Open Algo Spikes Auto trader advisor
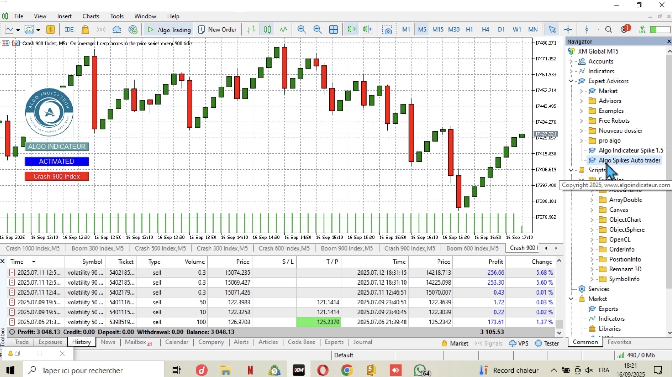672x377 pixels. [x=629, y=160]
